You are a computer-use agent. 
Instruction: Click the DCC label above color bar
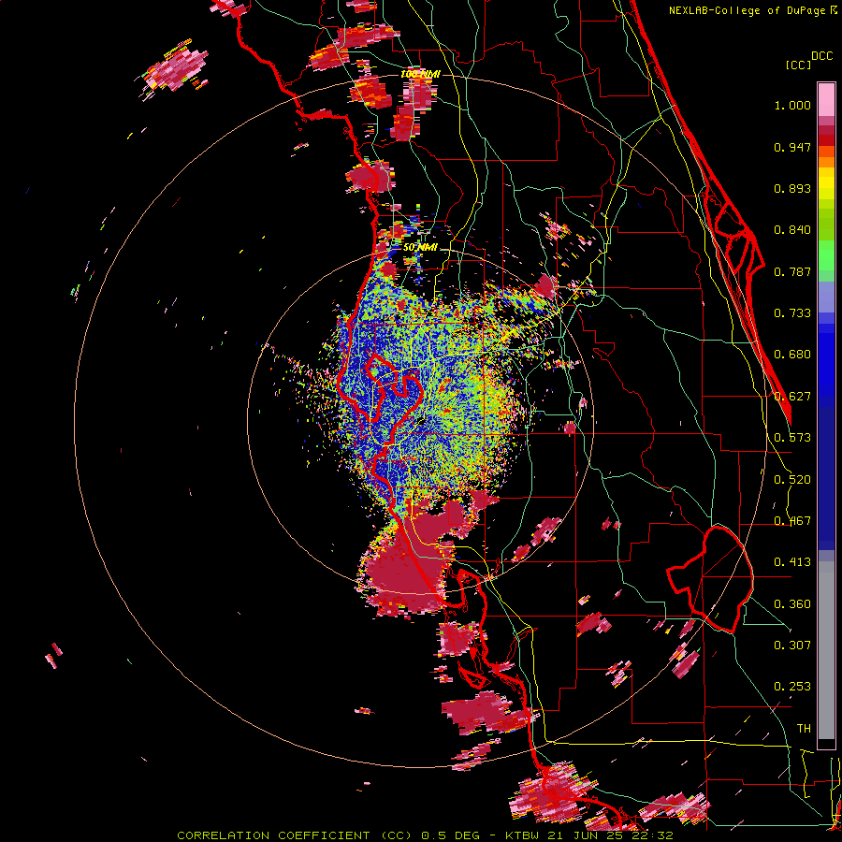821,56
